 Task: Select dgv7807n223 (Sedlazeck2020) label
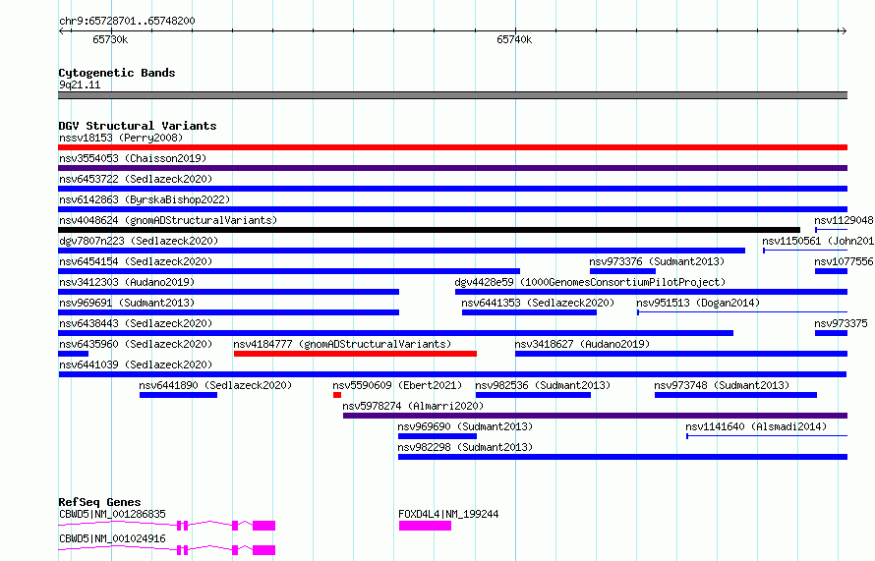139,241
